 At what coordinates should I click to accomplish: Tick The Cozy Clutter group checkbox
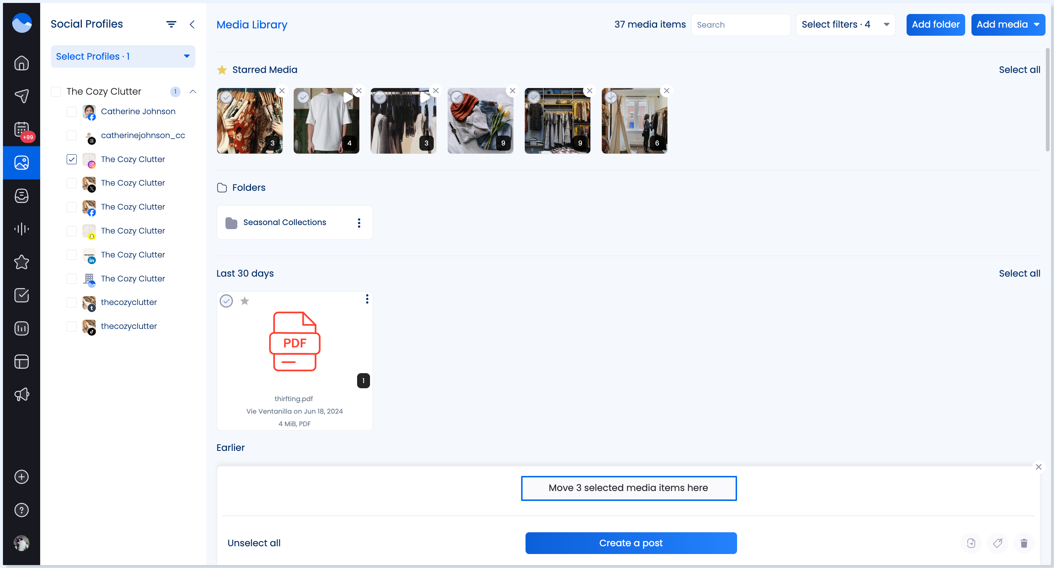(x=56, y=91)
